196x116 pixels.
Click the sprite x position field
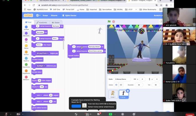point(142,79)
